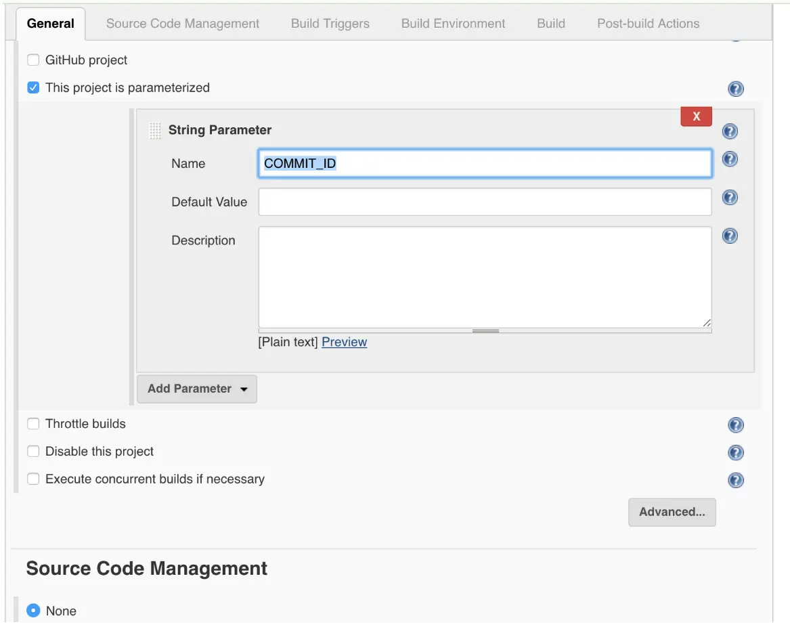Show help for the Default Value field
The height and width of the screenshot is (631, 790).
point(730,197)
